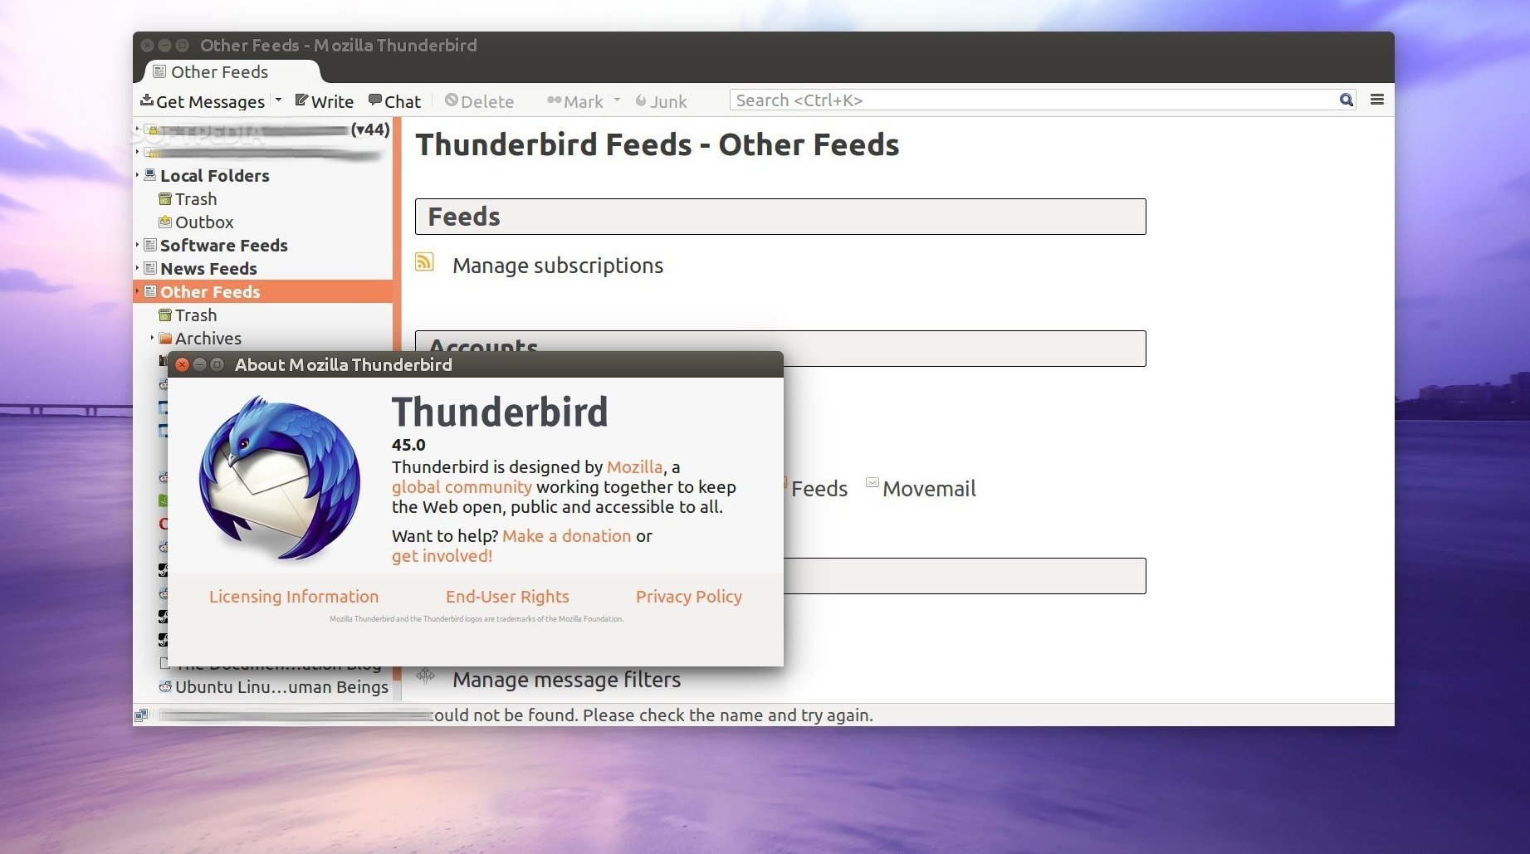Open the Get Messages dropdown arrow
This screenshot has width=1530, height=854.
(x=279, y=100)
